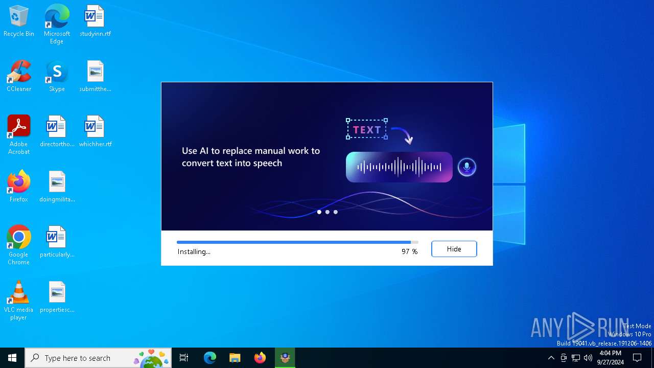Open the Recycle Bin desktop icon

click(x=19, y=21)
